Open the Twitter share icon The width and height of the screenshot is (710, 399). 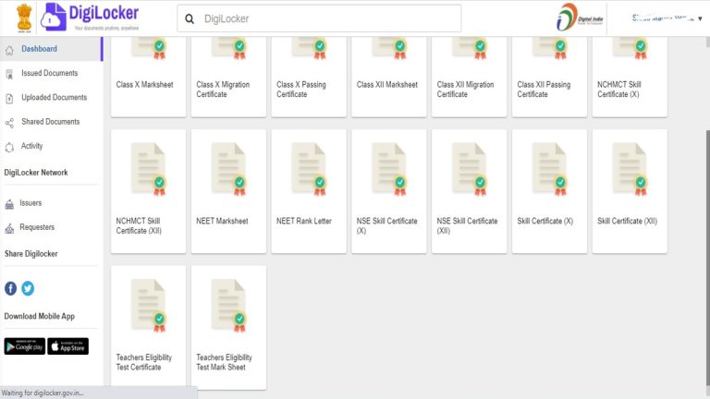[x=28, y=288]
